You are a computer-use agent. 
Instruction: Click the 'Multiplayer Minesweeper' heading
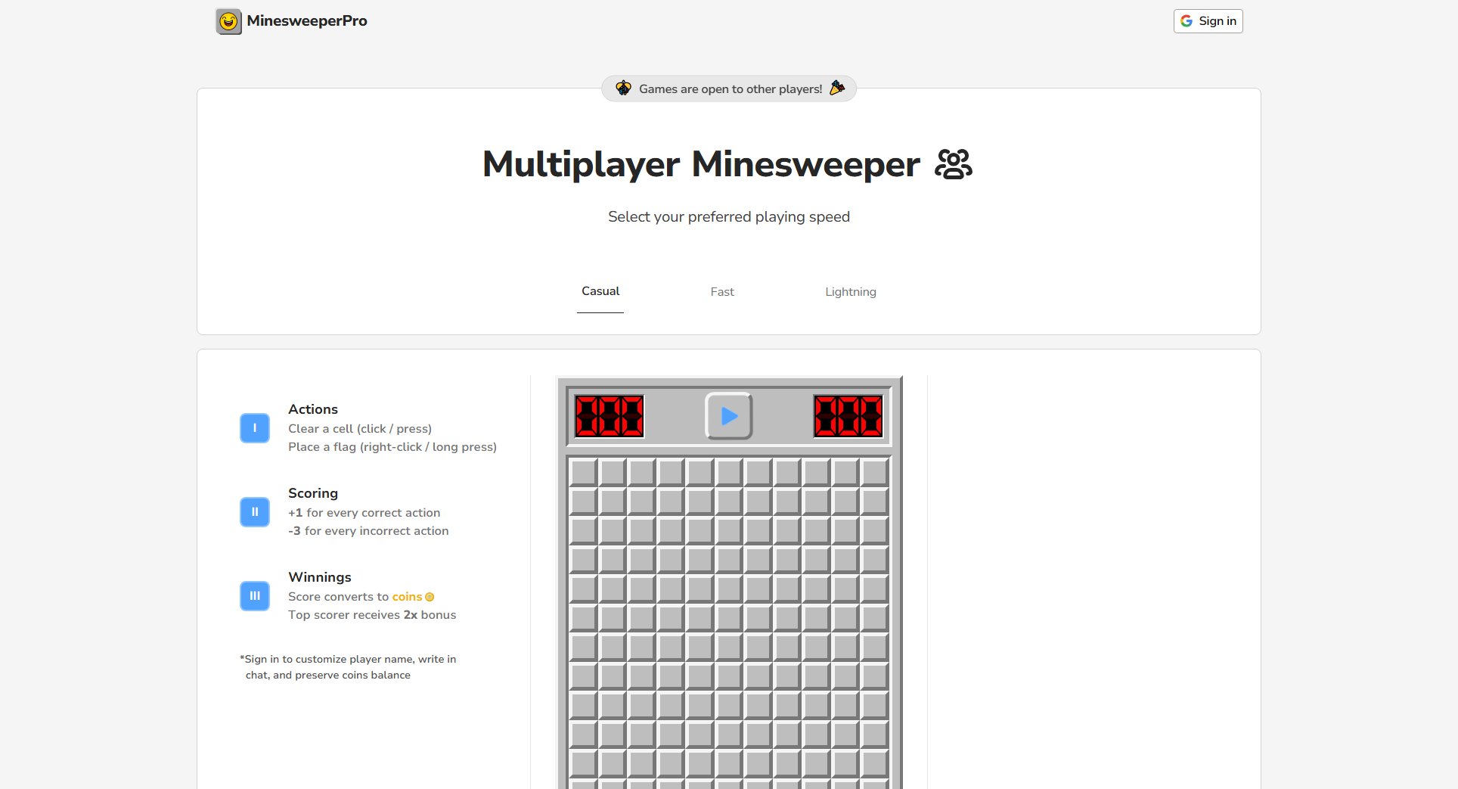coord(701,164)
